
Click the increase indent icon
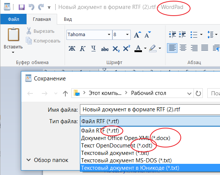pyautogui.click(x=182, y=34)
